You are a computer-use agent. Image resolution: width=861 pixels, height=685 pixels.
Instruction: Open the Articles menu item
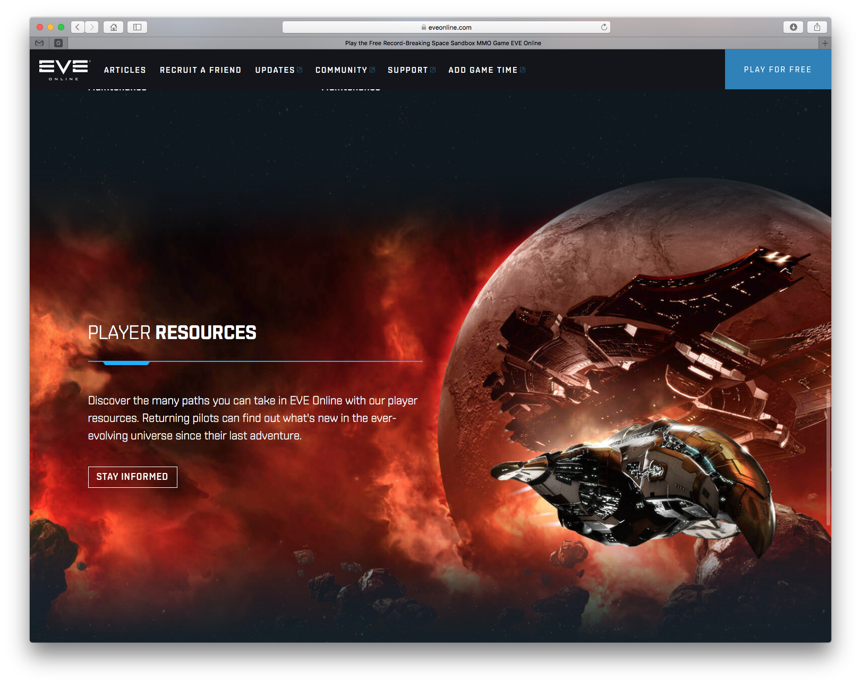pyautogui.click(x=125, y=70)
